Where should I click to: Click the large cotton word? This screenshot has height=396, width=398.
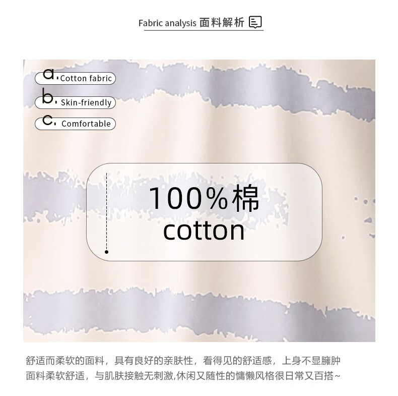(x=204, y=231)
